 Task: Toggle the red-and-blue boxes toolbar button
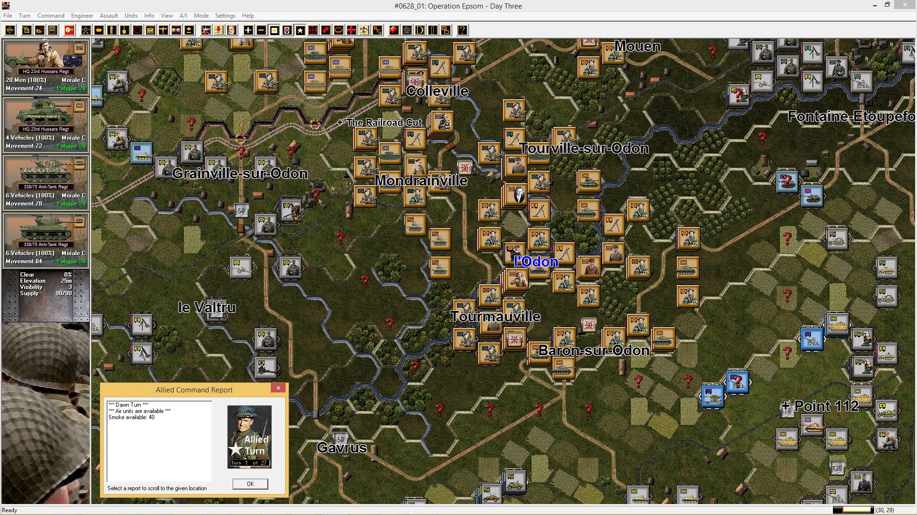tap(446, 30)
